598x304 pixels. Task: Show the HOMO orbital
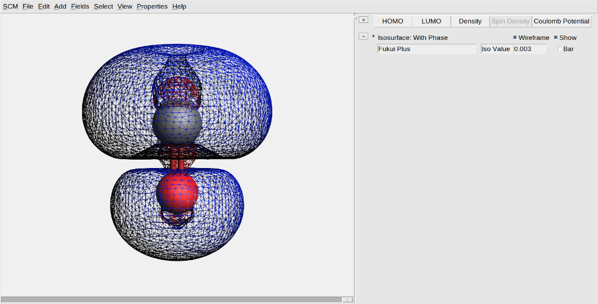pos(393,21)
